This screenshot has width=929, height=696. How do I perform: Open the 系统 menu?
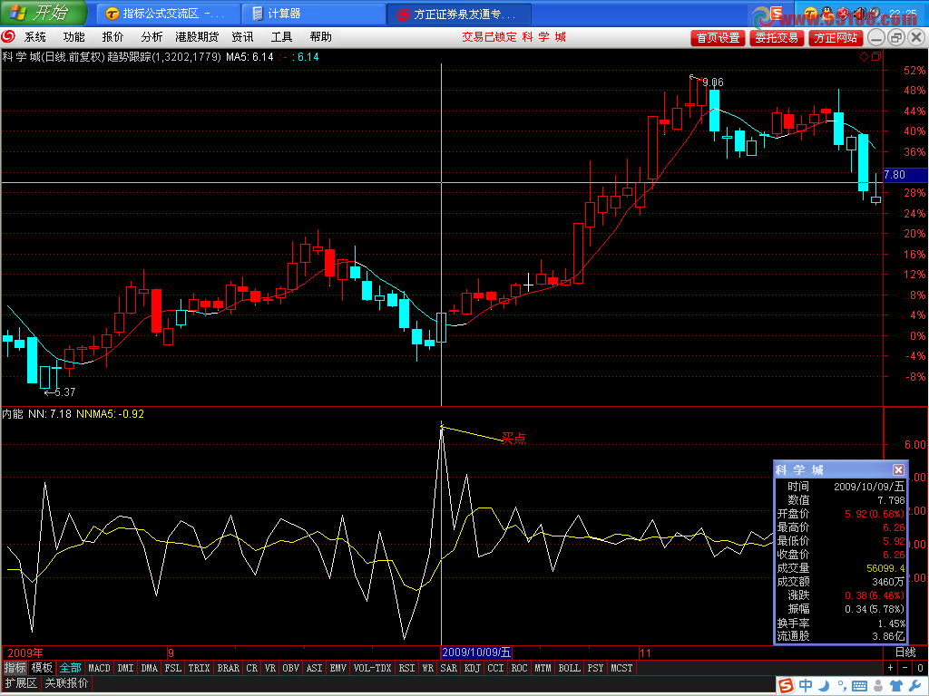point(35,36)
